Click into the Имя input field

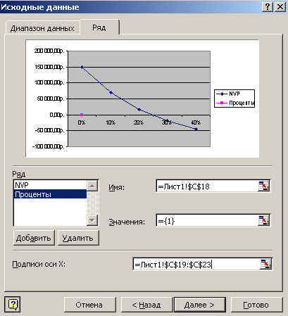(x=207, y=187)
